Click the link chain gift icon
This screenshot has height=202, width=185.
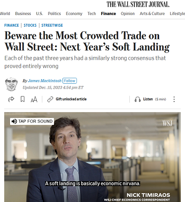tap(50, 99)
